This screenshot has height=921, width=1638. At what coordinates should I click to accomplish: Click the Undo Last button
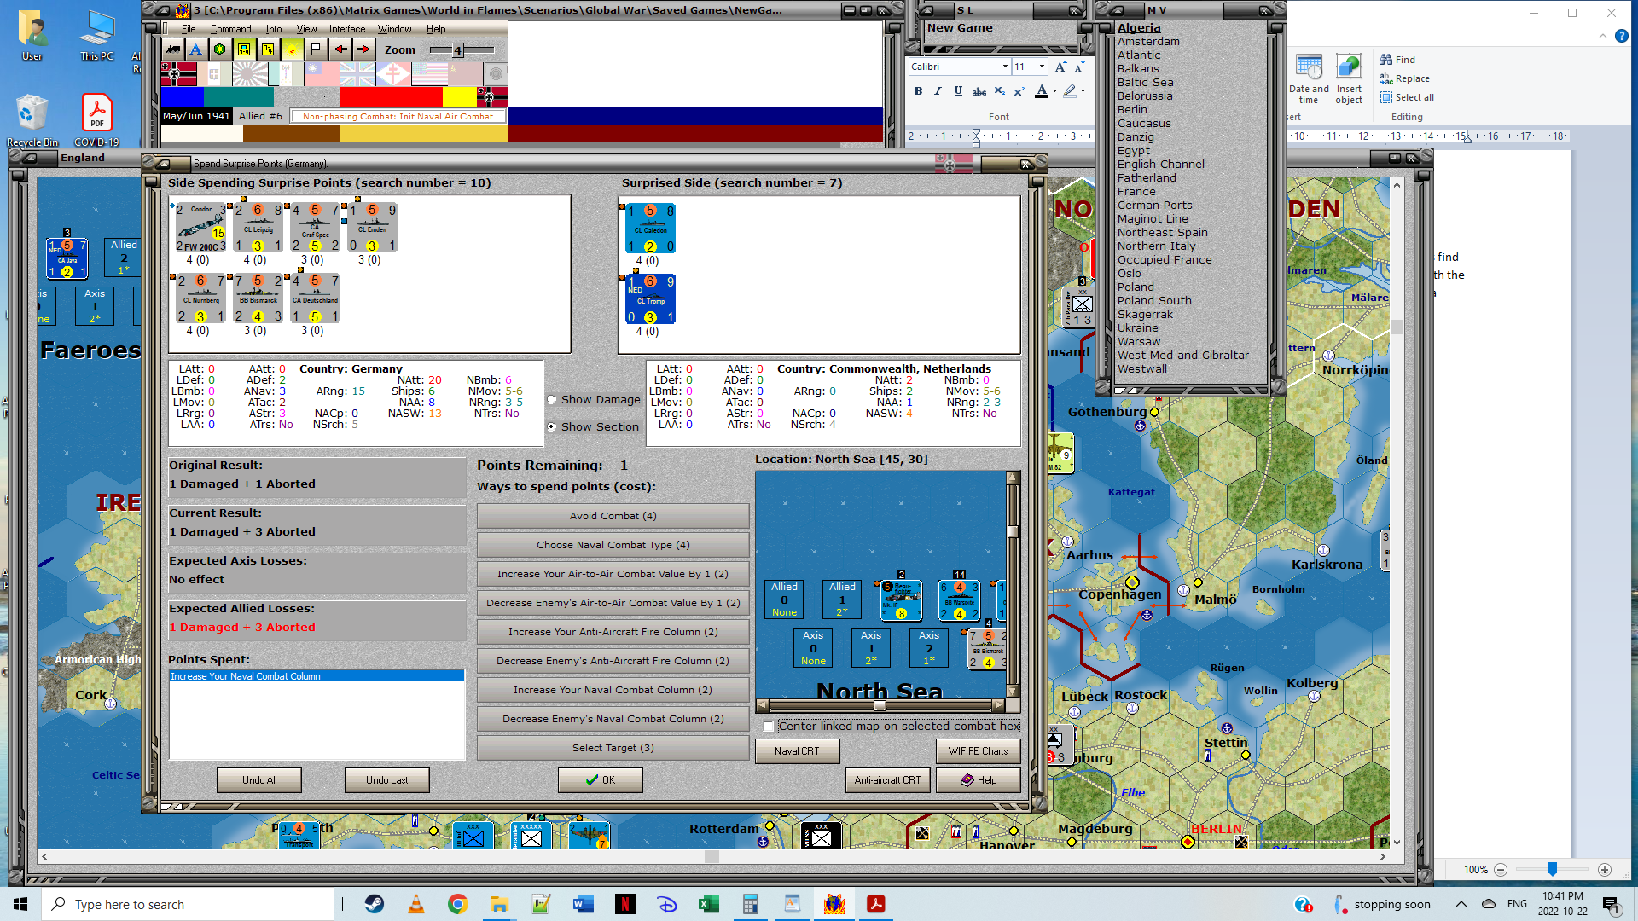(386, 780)
